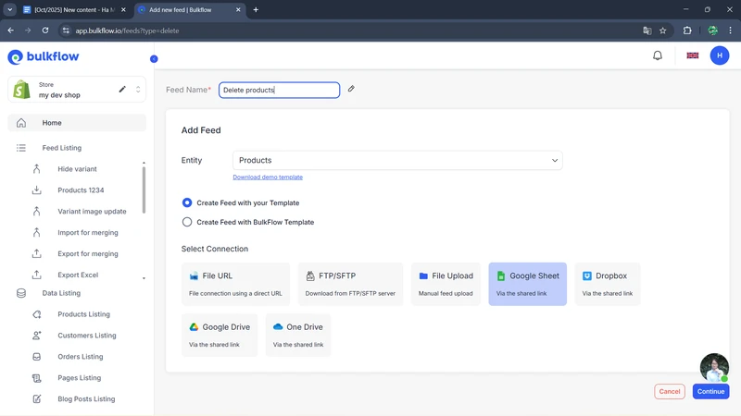Viewport: 741px width, 416px height.
Task: Select Create Feed with BulkFlow Template
Action: (x=187, y=222)
